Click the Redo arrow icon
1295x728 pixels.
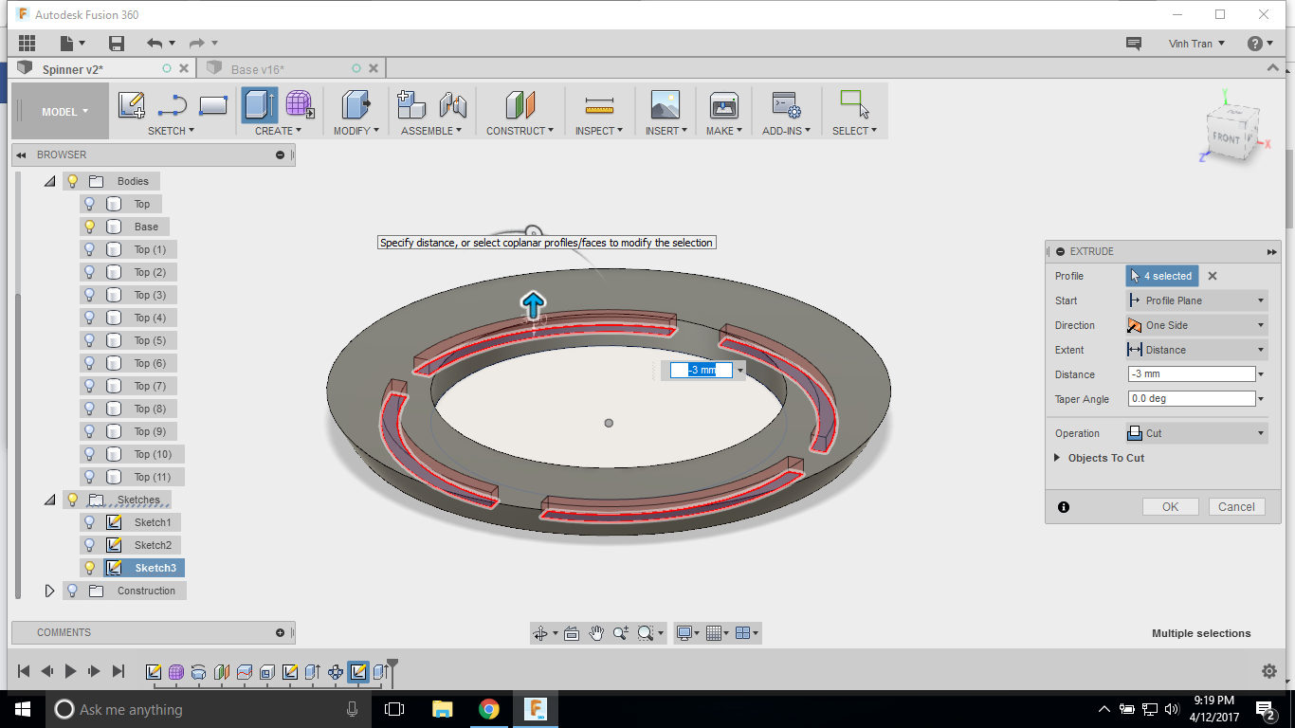pyautogui.click(x=197, y=43)
